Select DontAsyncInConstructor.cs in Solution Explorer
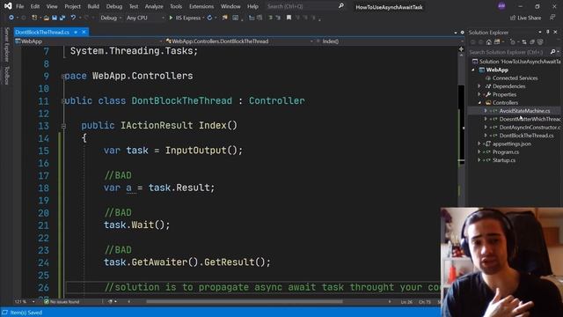This screenshot has width=563, height=317. [x=530, y=127]
